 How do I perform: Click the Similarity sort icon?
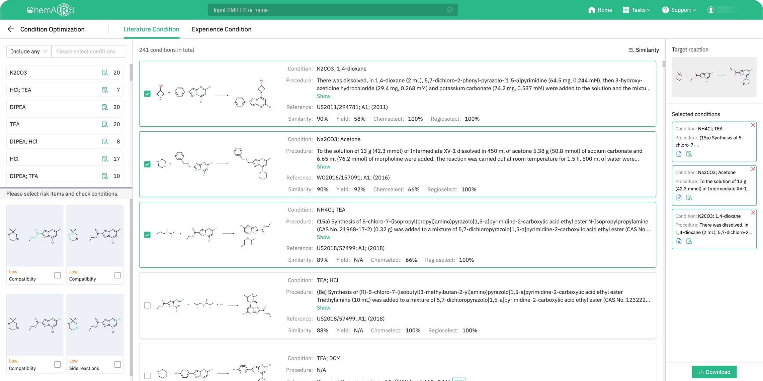[631, 50]
